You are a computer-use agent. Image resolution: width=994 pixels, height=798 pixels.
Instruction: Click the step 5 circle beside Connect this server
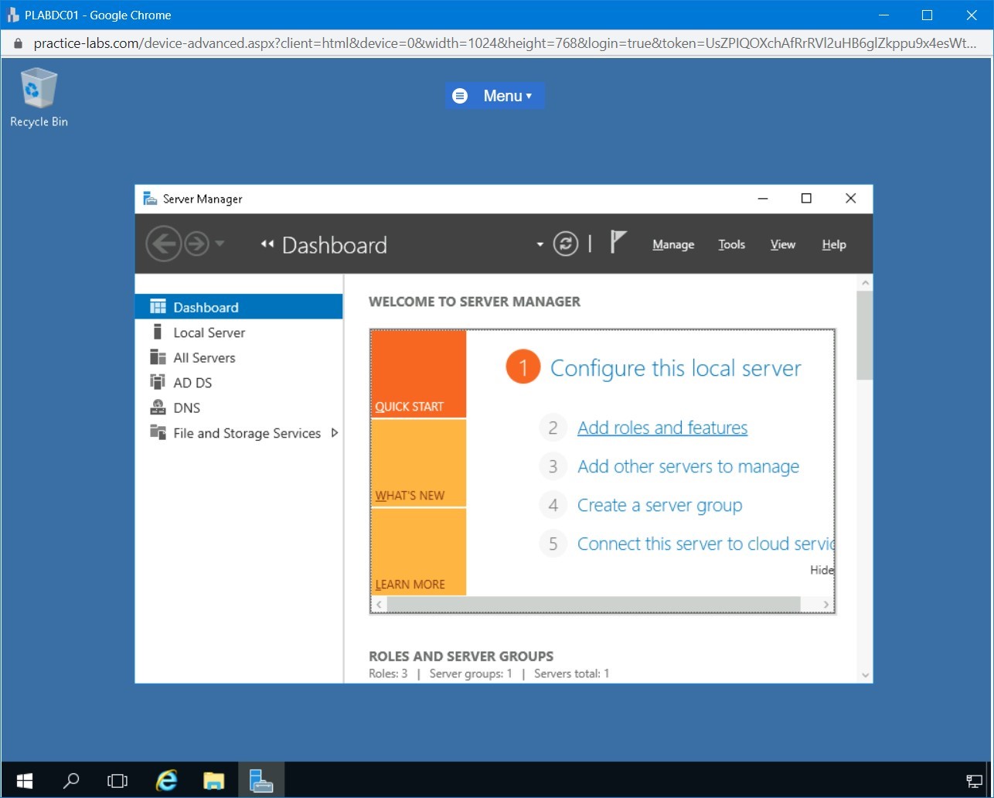click(553, 544)
